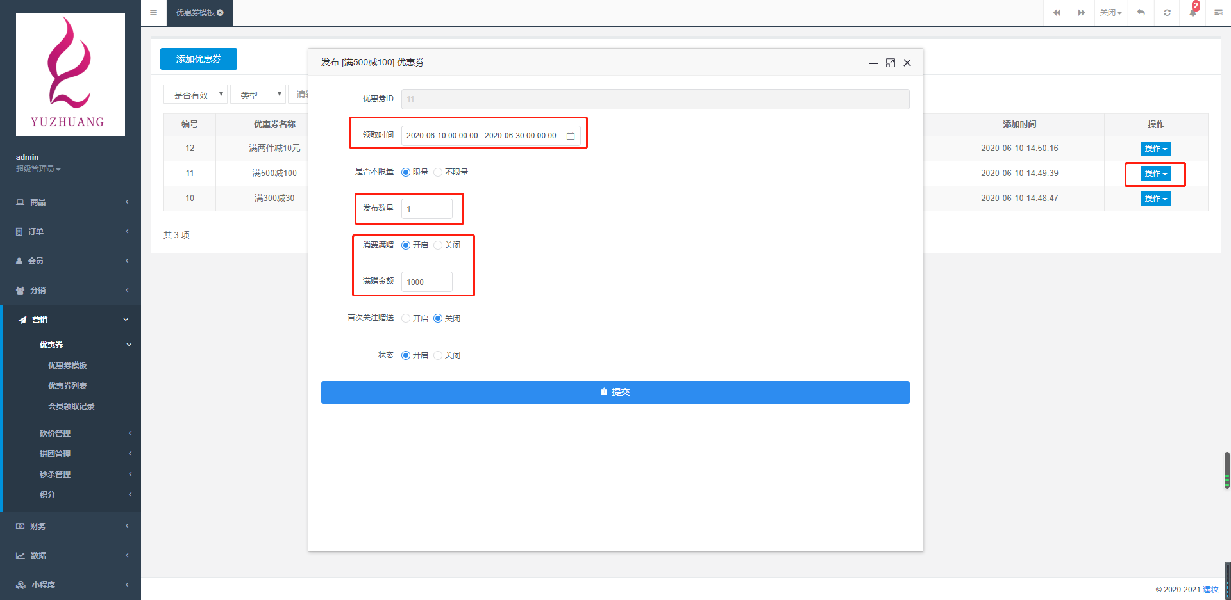Open the 超级管理员 user dropdown
Viewport: 1231px width, 600px height.
[x=38, y=169]
